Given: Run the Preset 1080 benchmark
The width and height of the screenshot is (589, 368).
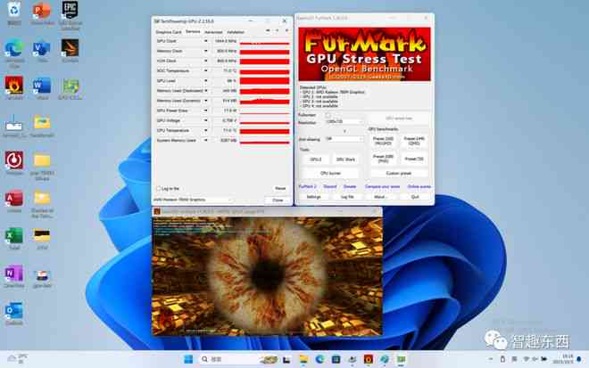Looking at the screenshot, I should pos(384,159).
